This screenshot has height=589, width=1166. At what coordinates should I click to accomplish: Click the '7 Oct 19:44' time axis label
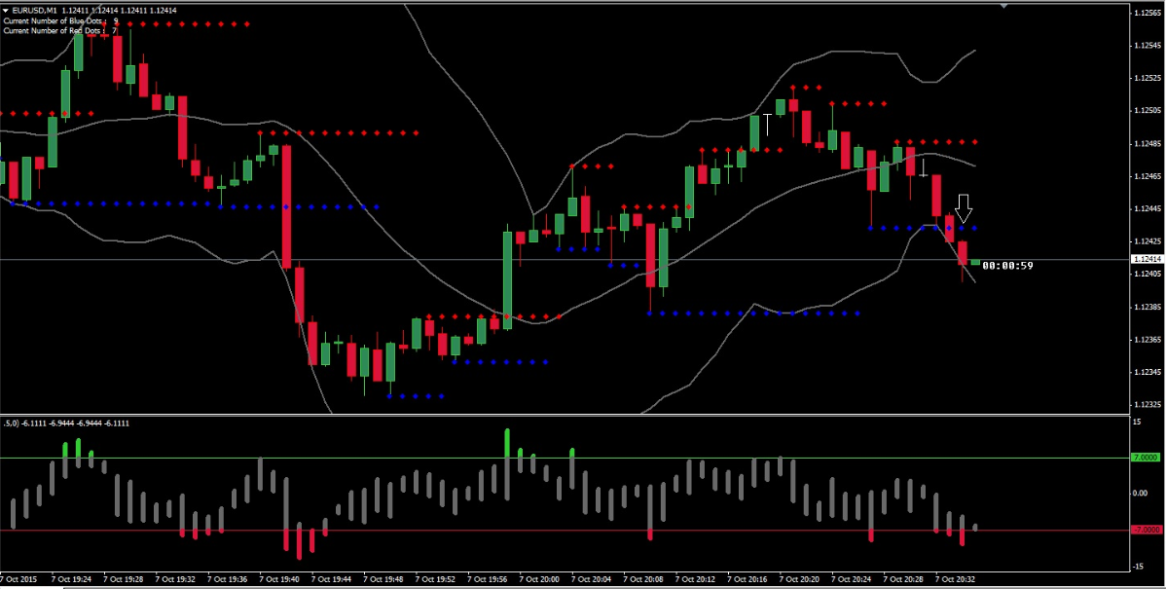332,578
